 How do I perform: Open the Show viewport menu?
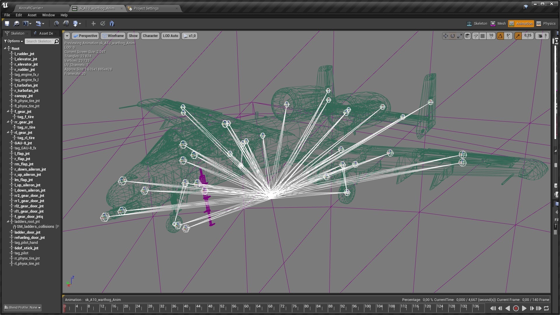[x=133, y=36]
